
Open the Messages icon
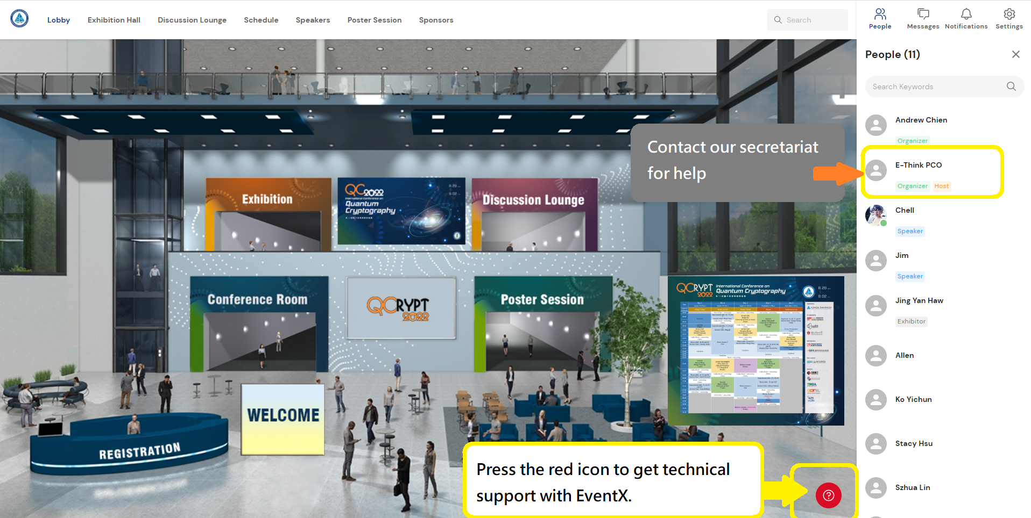[923, 19]
